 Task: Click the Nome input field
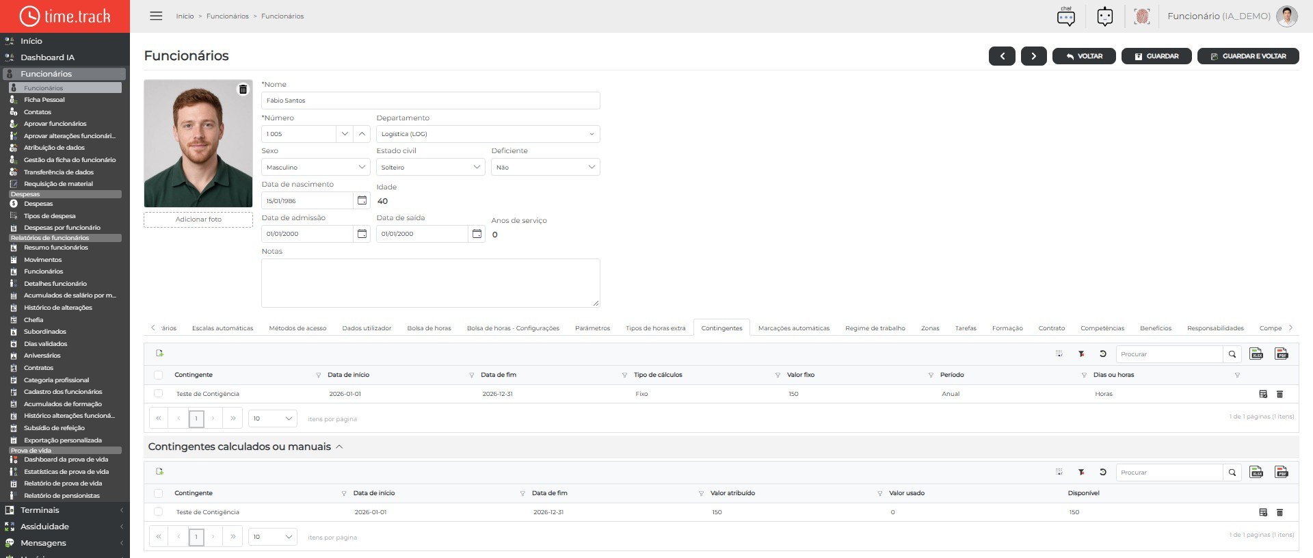pos(431,101)
